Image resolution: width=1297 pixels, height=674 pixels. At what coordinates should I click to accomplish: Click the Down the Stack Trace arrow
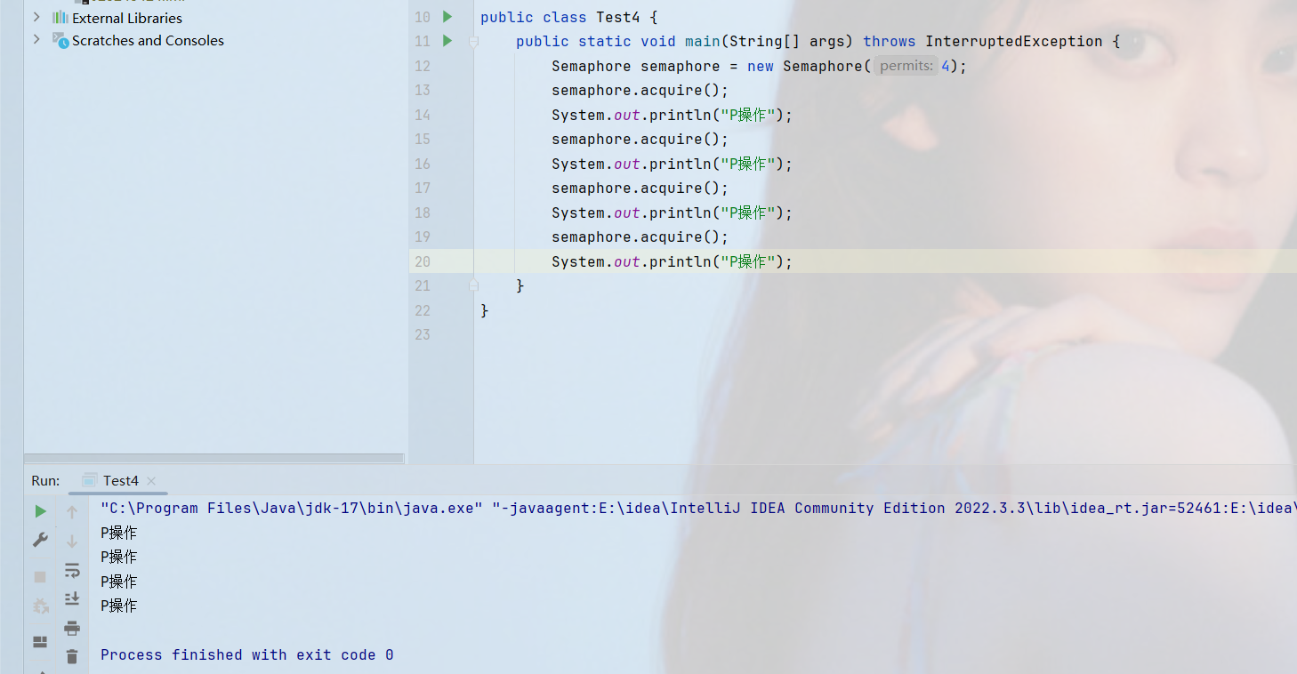pyautogui.click(x=72, y=541)
